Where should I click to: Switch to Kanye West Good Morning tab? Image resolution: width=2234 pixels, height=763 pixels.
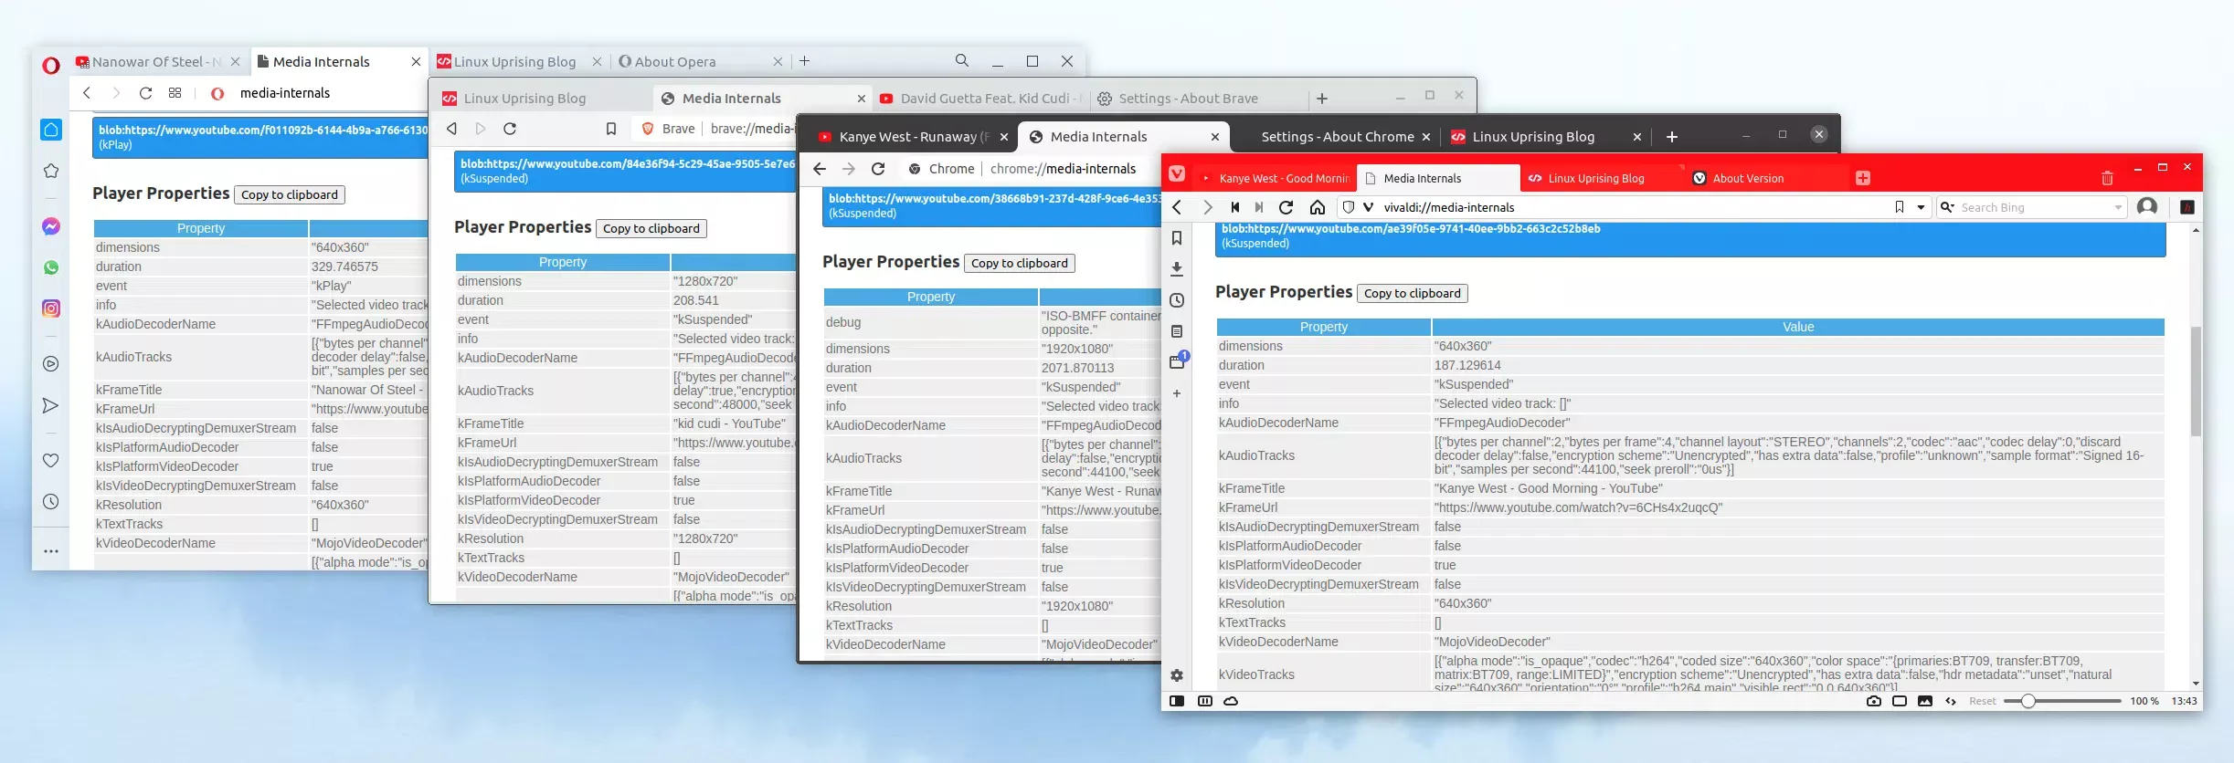[x=1274, y=179]
